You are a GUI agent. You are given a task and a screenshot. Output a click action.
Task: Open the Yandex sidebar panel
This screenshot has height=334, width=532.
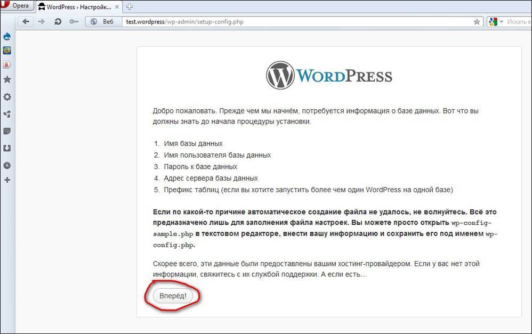tap(7, 64)
